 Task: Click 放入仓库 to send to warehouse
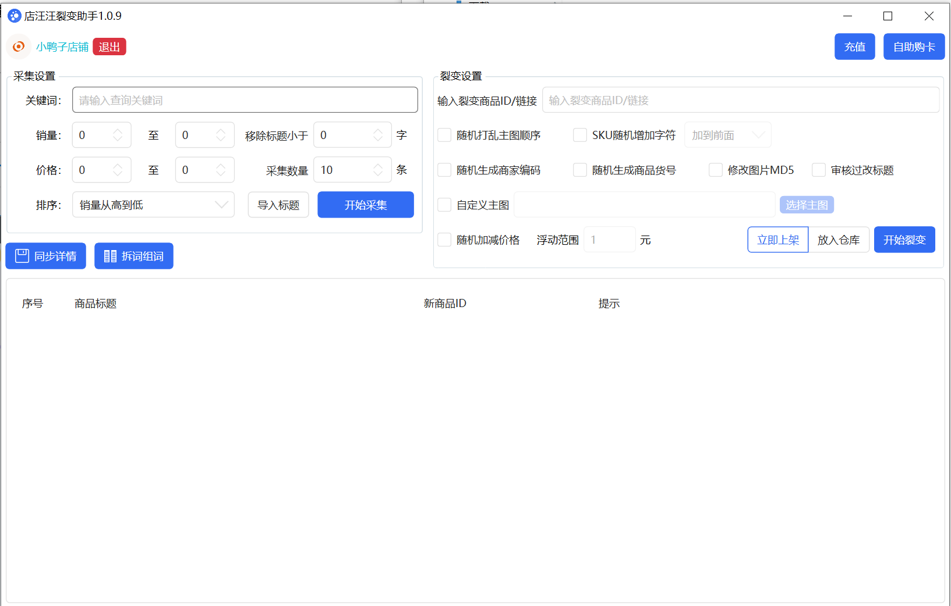coord(839,239)
